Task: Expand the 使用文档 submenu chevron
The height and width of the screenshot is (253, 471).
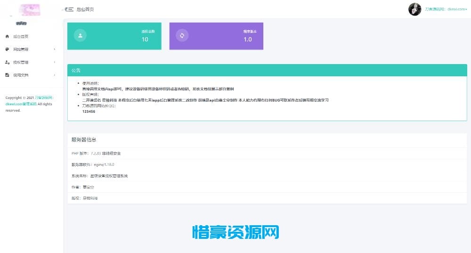Action: click(54, 75)
